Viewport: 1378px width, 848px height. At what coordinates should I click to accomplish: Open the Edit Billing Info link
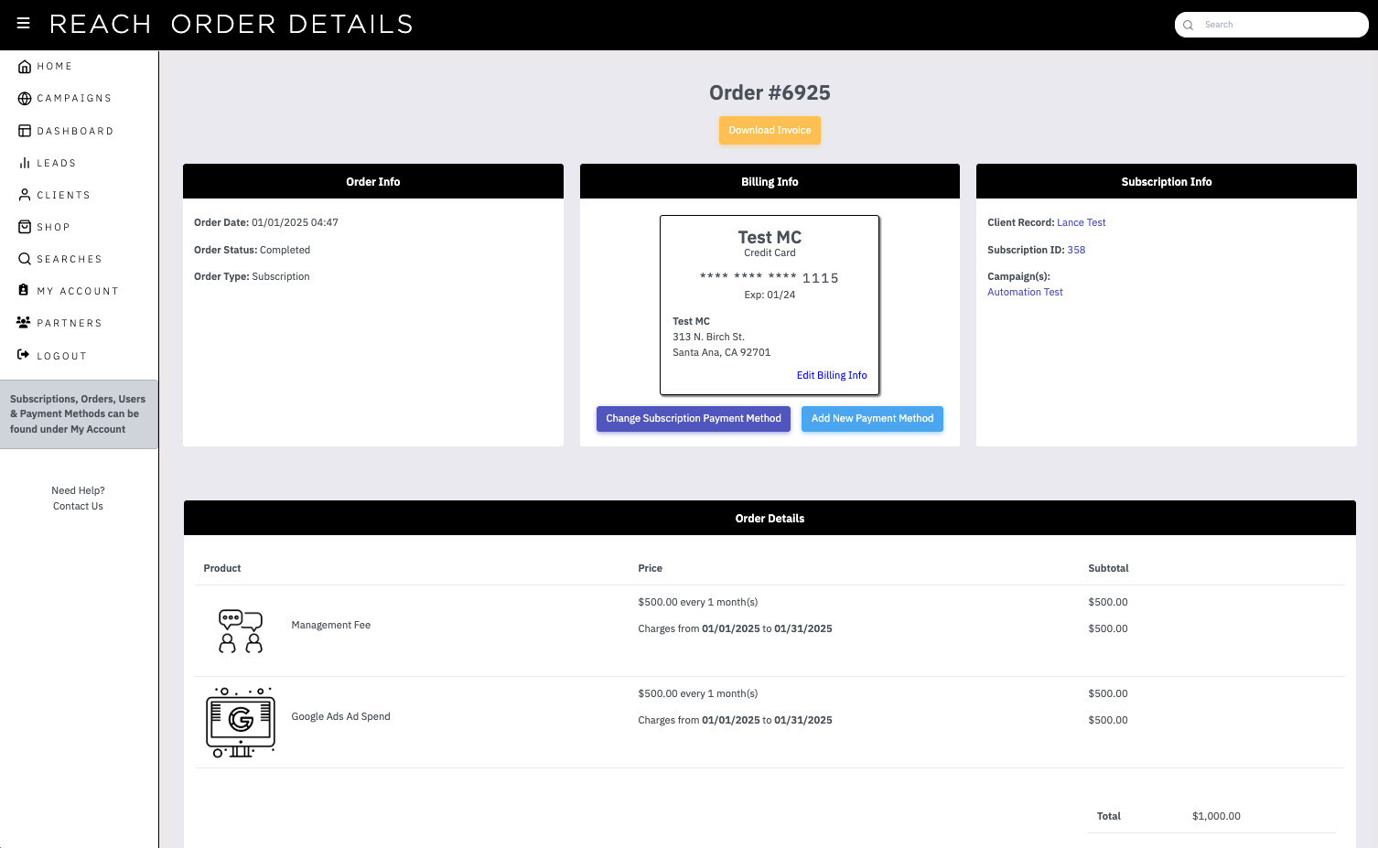[832, 375]
